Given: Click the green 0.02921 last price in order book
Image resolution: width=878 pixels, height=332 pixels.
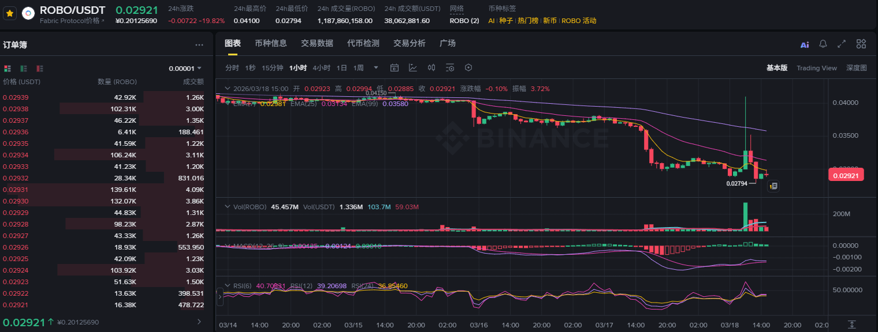Looking at the screenshot, I should tap(24, 322).
